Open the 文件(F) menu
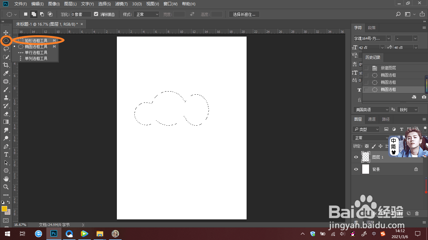 20,4
